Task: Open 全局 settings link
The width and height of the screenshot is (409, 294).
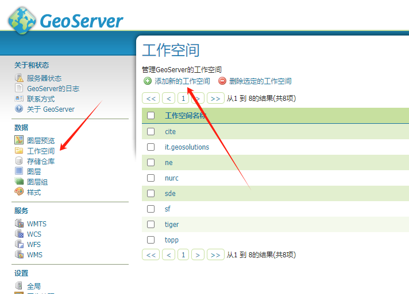Action: [x=34, y=286]
